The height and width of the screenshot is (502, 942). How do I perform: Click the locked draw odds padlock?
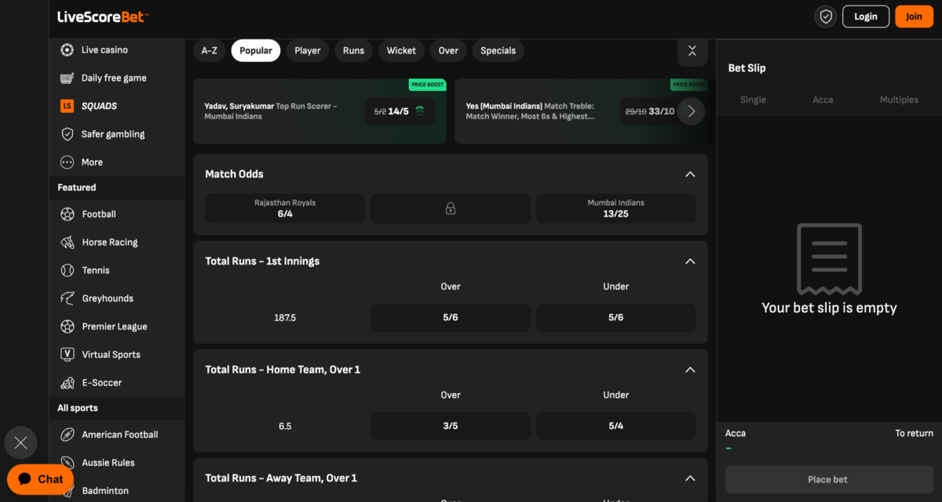[451, 209]
